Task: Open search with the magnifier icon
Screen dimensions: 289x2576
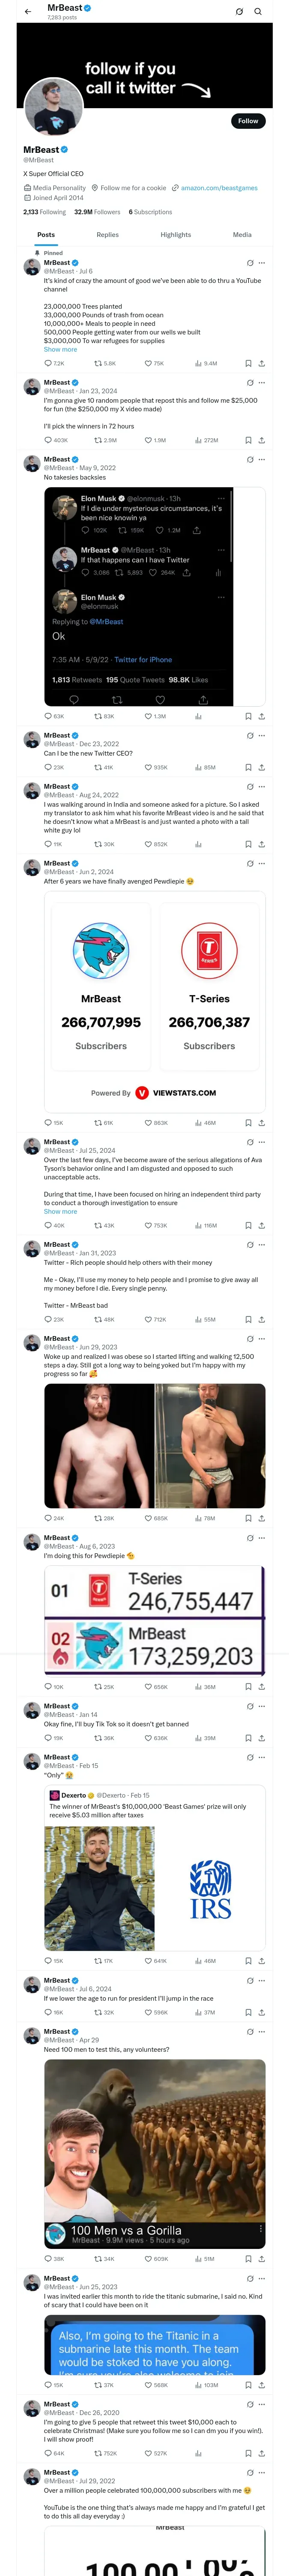Action: [x=257, y=12]
